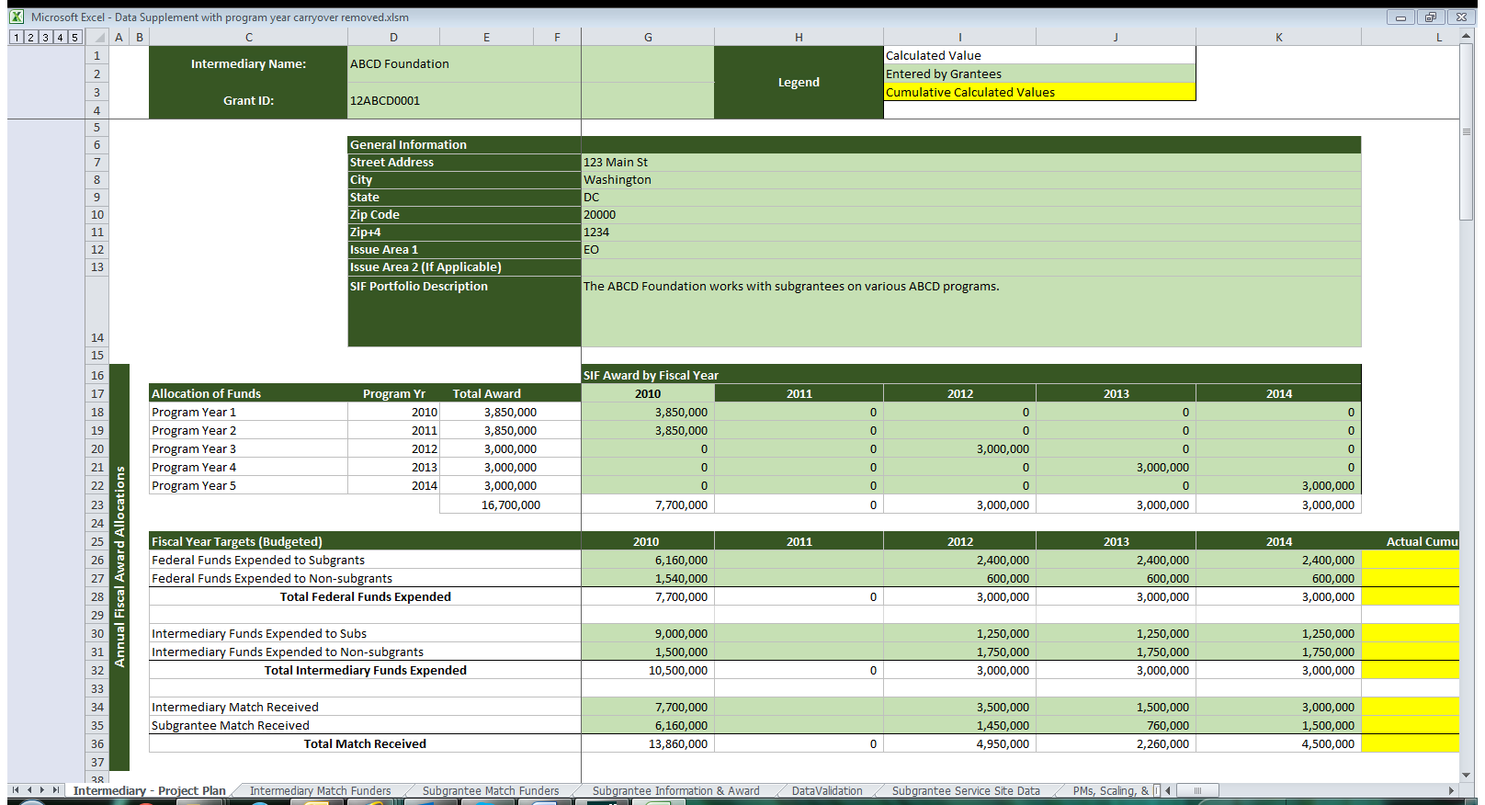Open the DataValidation sheet tab

826,791
